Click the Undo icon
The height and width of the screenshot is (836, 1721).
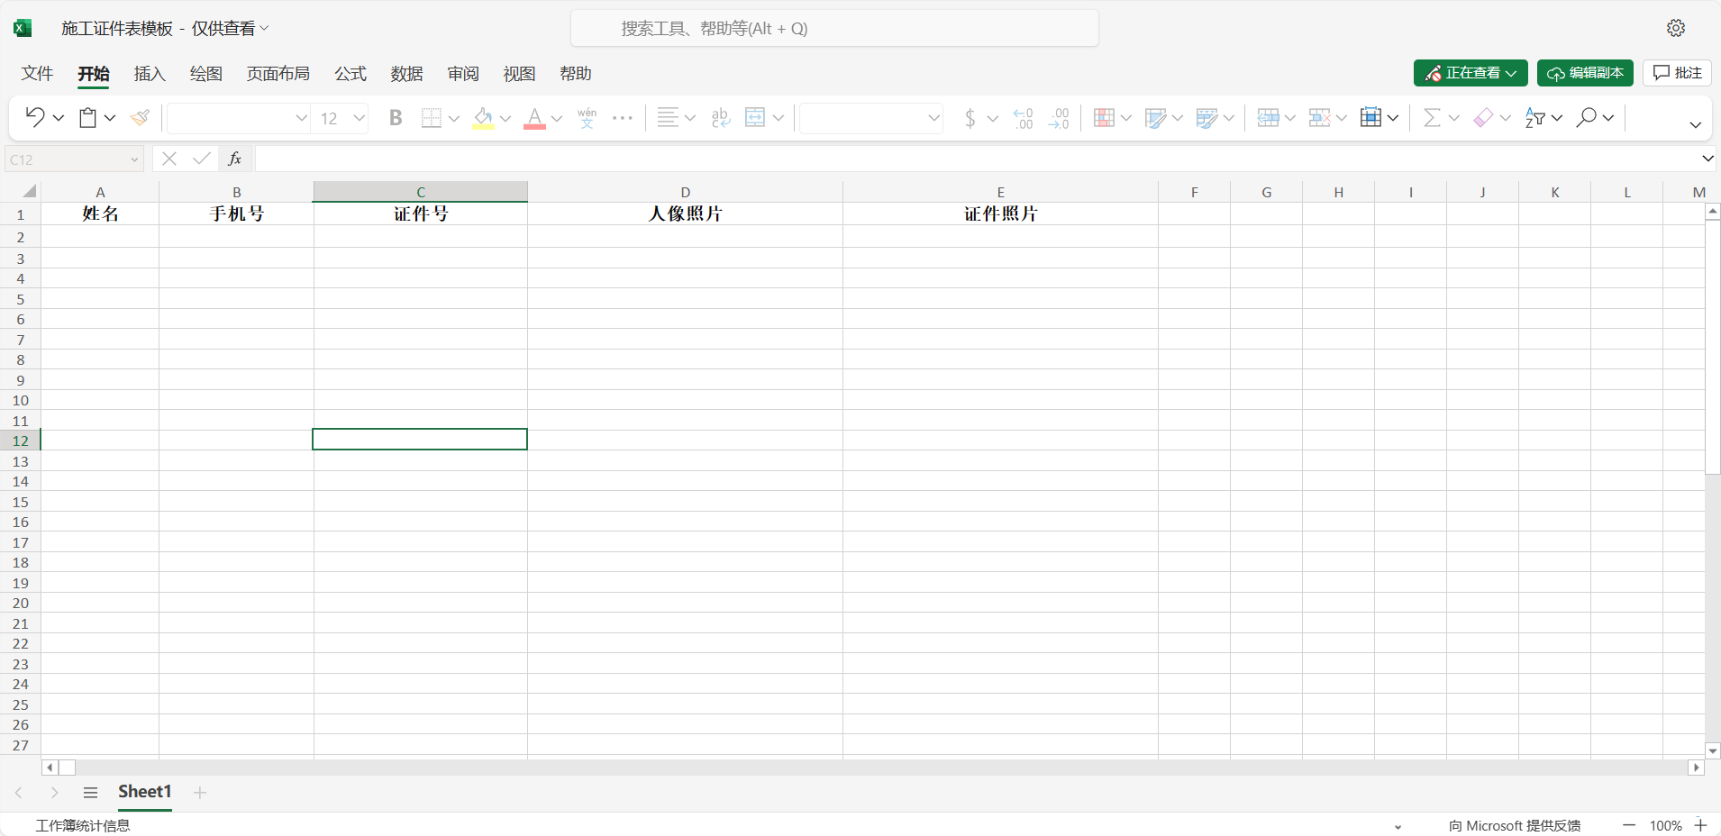34,117
